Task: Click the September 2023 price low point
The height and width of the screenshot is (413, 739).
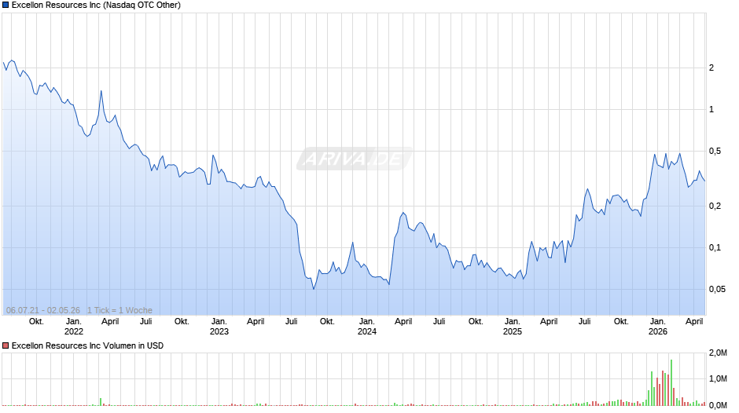Action: [x=314, y=289]
